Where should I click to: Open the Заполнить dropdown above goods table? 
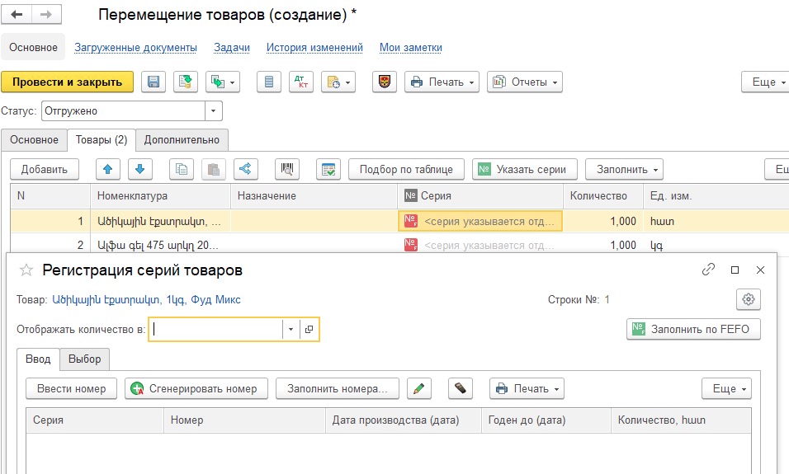(x=625, y=169)
